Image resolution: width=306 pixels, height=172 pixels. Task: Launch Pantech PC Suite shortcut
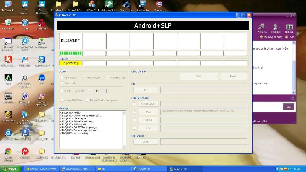pyautogui.click(x=25, y=100)
